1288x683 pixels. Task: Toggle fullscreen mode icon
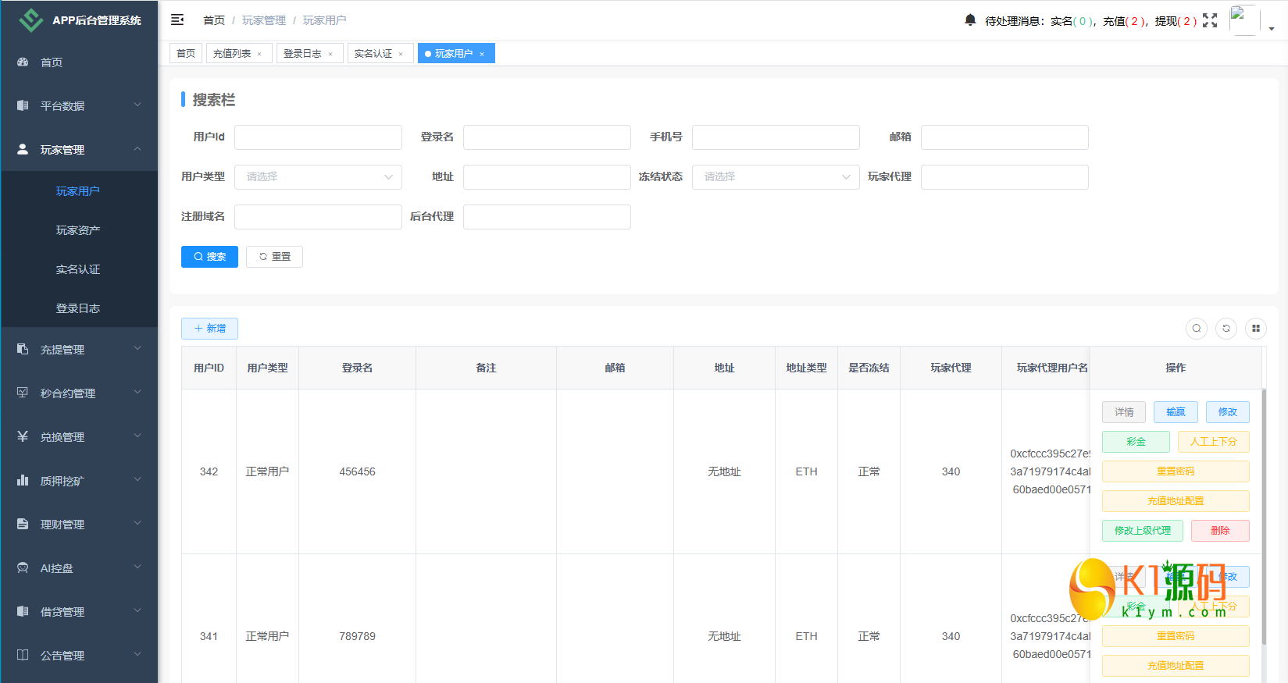1210,20
